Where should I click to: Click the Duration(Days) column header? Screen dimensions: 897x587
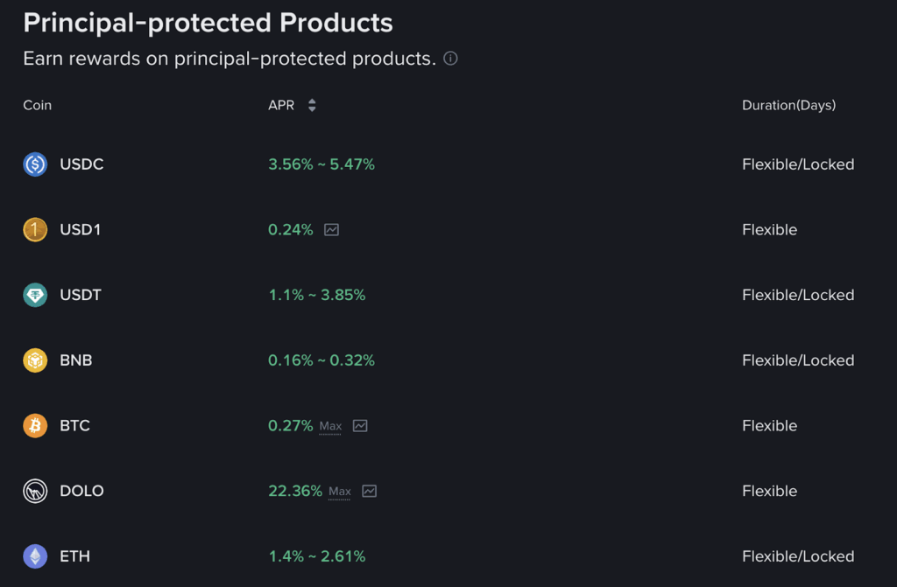coord(788,105)
